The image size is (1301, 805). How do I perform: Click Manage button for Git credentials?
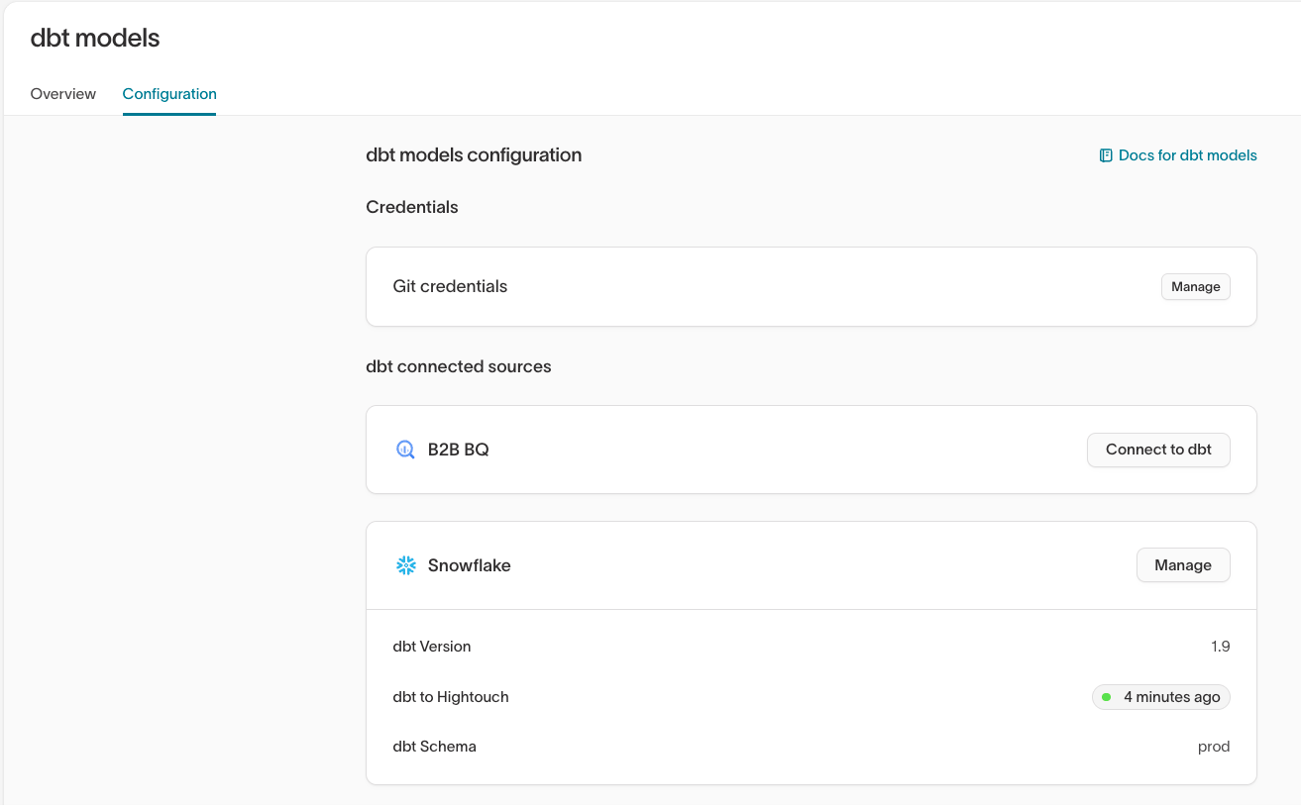pyautogui.click(x=1195, y=286)
